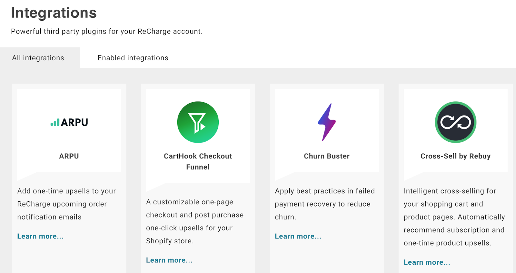Follow Learn more link for Churn Buster
516x273 pixels.
(298, 236)
